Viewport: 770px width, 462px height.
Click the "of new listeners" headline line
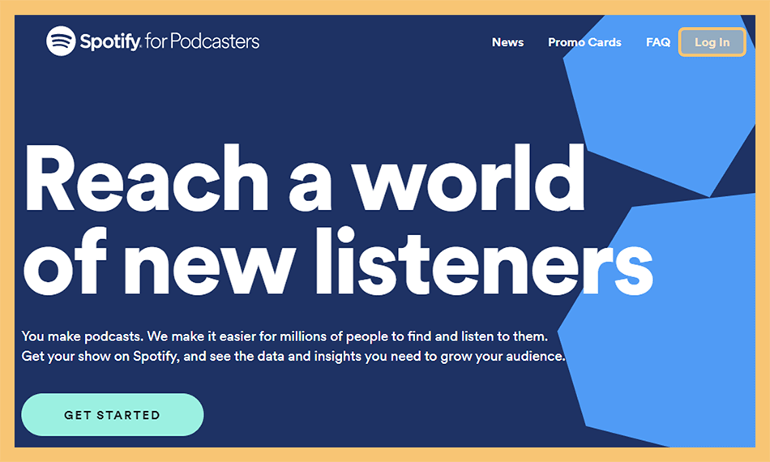coord(338,261)
